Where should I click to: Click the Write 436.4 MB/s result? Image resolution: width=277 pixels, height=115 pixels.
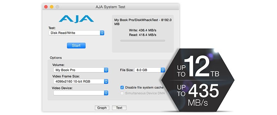(x=143, y=30)
